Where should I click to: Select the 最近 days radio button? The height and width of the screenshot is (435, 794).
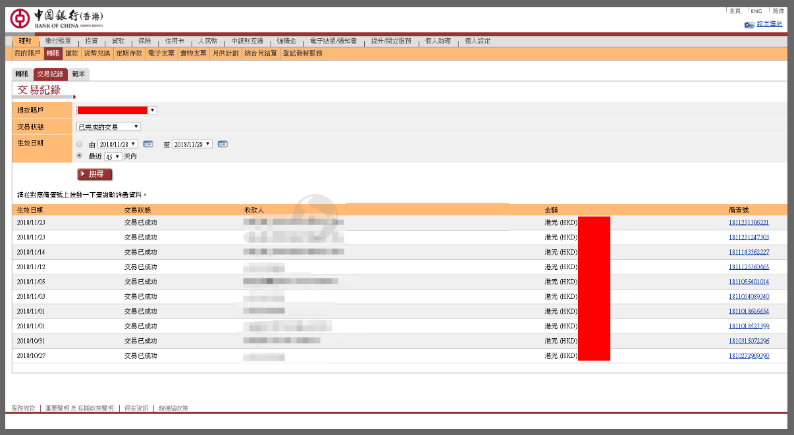[x=80, y=156]
